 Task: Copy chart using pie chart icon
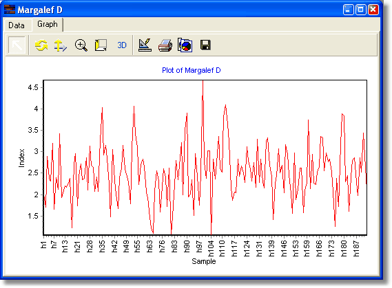pyautogui.click(x=185, y=45)
